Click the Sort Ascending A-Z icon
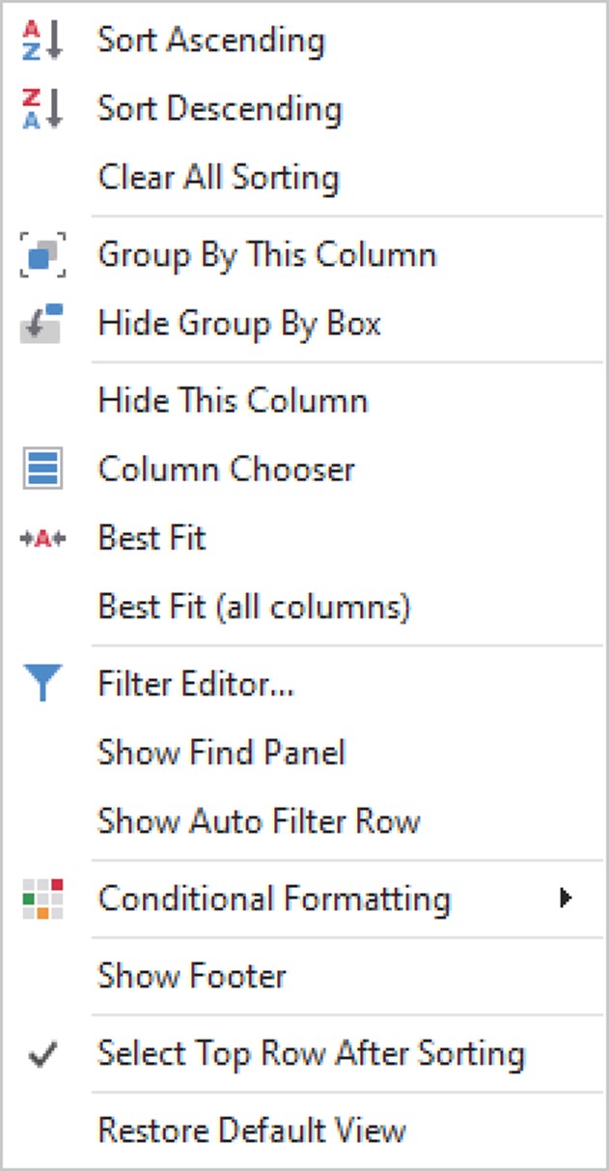This screenshot has width=609, height=1171. (42, 42)
